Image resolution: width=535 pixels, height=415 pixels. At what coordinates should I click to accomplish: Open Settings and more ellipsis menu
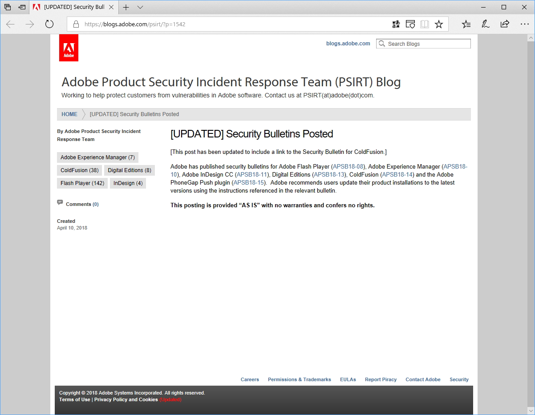pyautogui.click(x=524, y=24)
